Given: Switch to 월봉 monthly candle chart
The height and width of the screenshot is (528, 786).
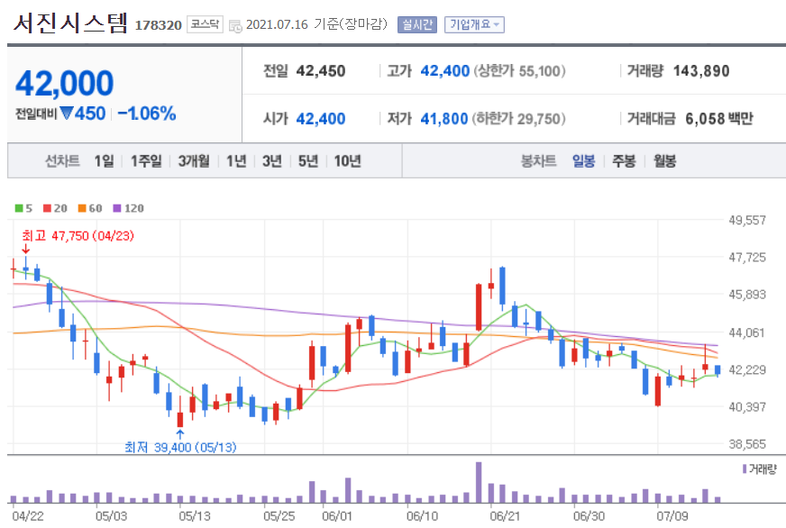Looking at the screenshot, I should point(664,160).
